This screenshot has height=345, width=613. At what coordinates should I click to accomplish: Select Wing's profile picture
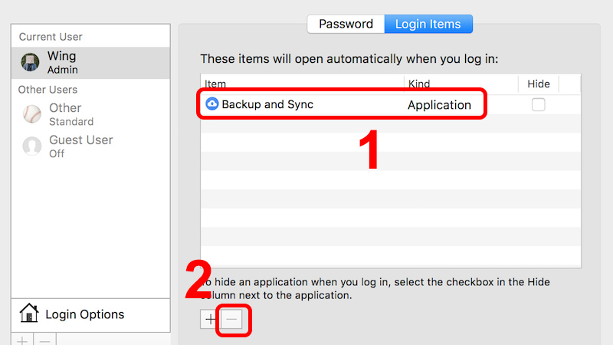[x=31, y=63]
